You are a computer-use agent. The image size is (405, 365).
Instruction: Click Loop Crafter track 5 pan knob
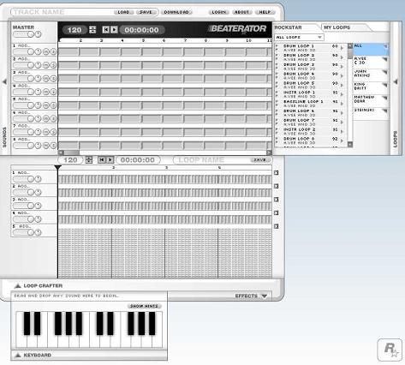click(x=39, y=232)
